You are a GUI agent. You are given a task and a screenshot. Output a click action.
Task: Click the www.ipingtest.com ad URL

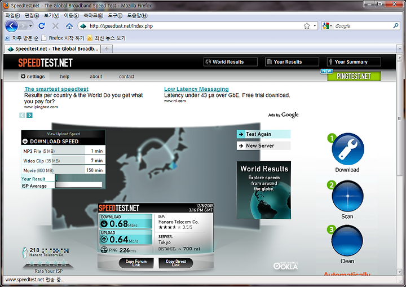point(41,107)
